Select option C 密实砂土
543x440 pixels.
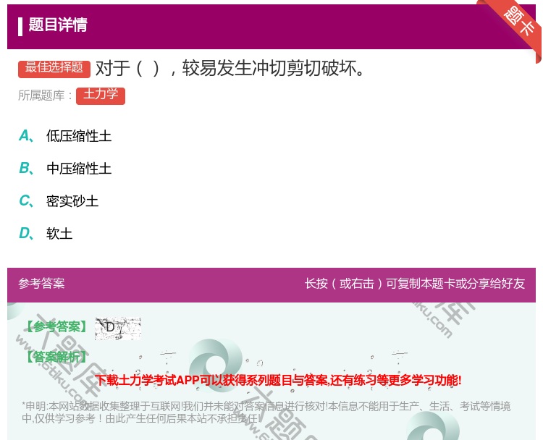59,201
